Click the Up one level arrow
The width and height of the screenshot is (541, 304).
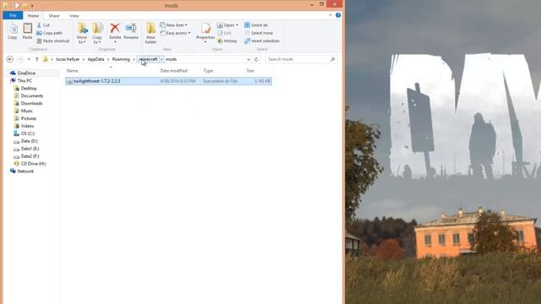click(x=37, y=59)
